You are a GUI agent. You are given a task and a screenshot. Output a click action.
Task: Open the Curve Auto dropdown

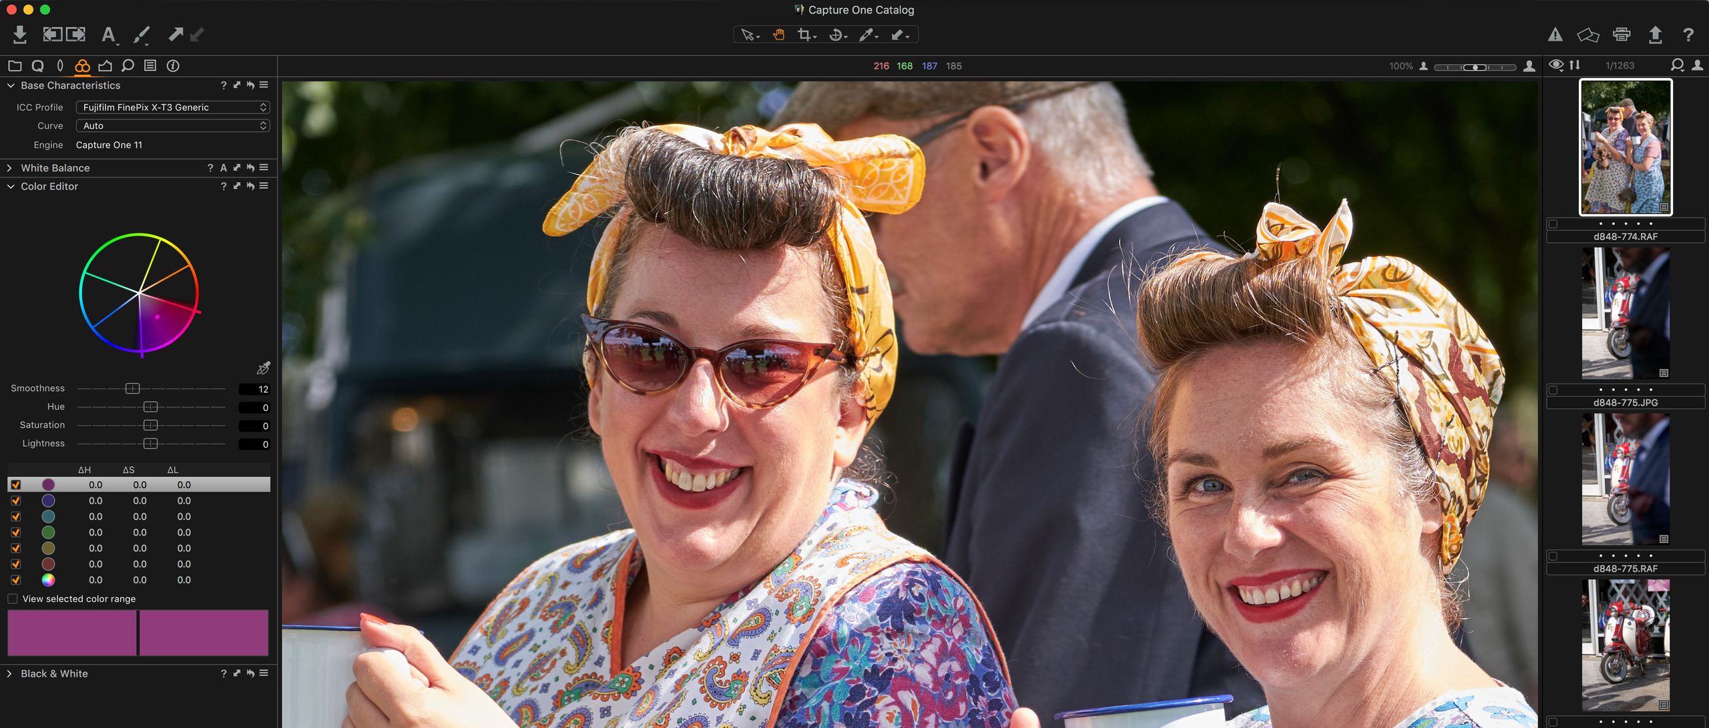(x=173, y=125)
